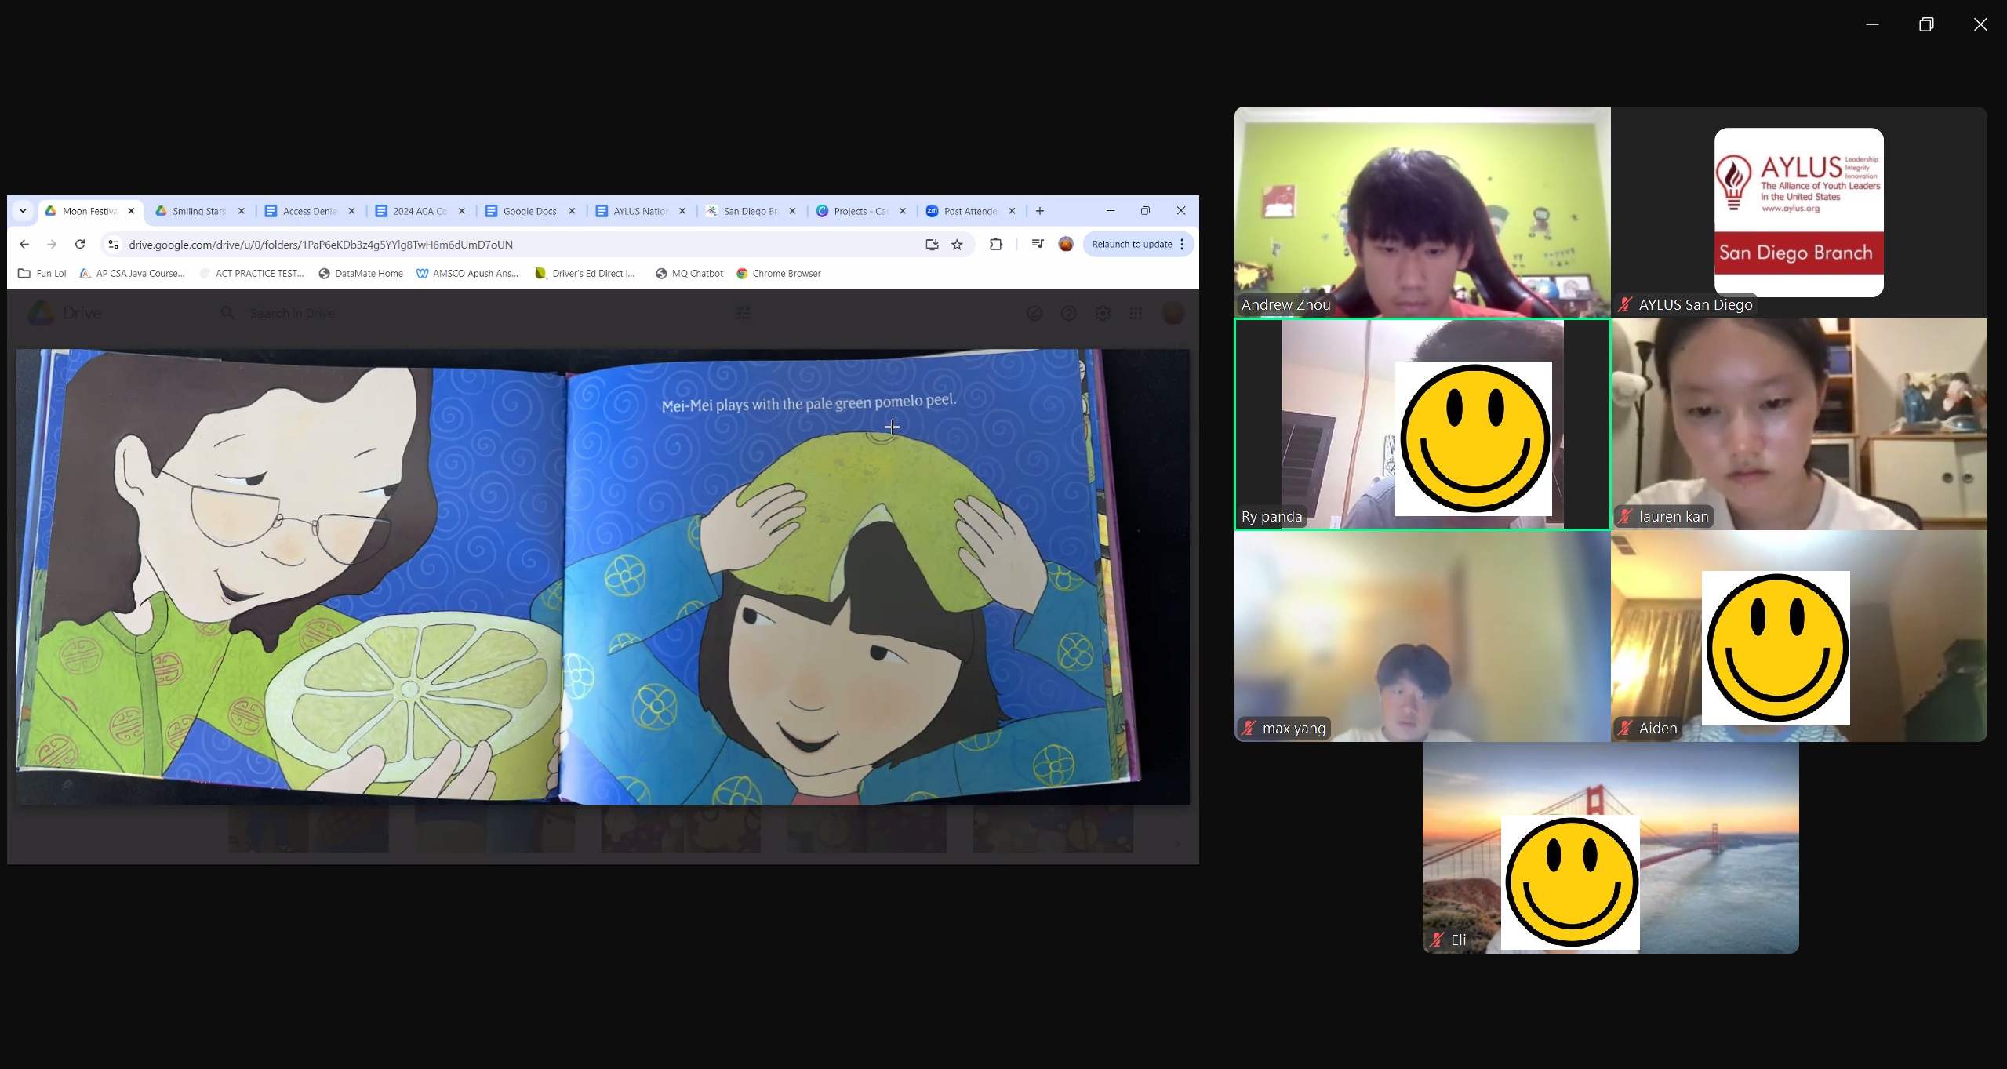Click the address bar URL field
This screenshot has width=2007, height=1069.
tap(518, 245)
